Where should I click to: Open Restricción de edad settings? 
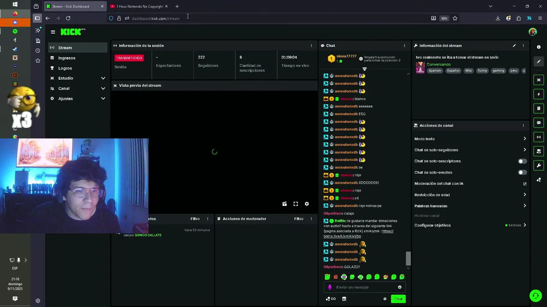coord(470,195)
